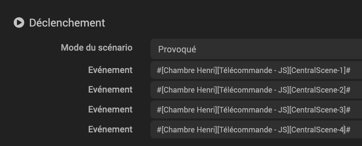Click Evénement label beside CentralScene-1 field
Screen dimensions: 362x146
[110, 70]
